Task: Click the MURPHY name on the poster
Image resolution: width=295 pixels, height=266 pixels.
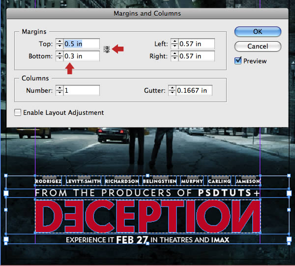Action: point(192,181)
